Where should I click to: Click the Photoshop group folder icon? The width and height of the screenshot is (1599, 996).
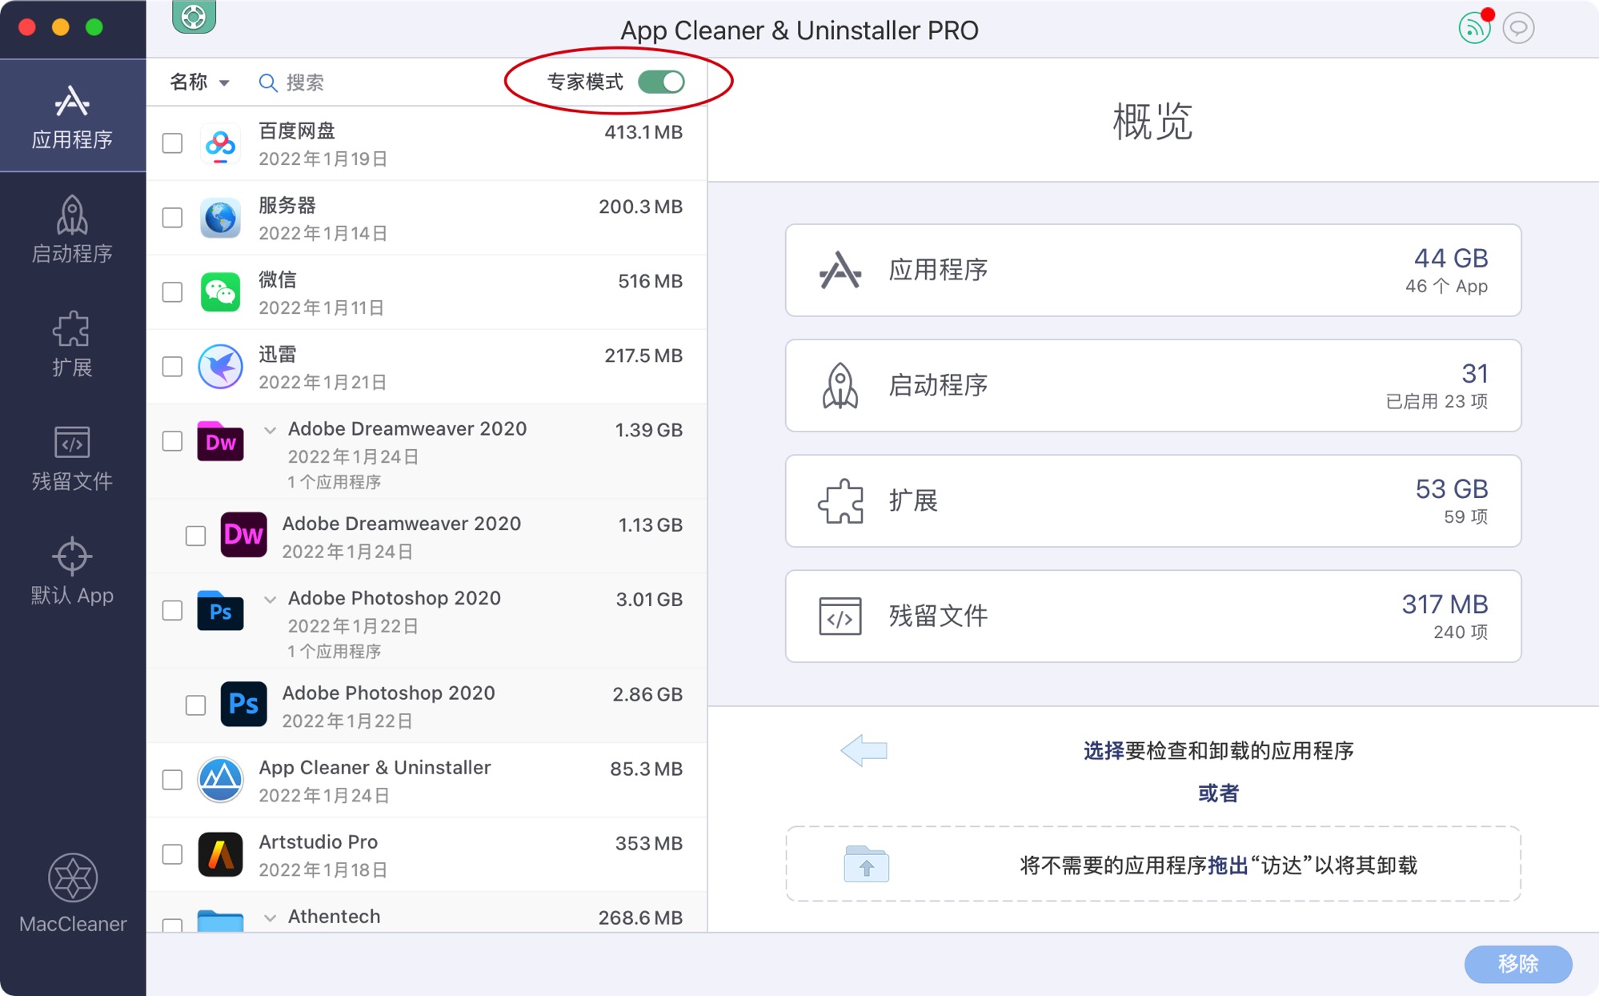(220, 611)
